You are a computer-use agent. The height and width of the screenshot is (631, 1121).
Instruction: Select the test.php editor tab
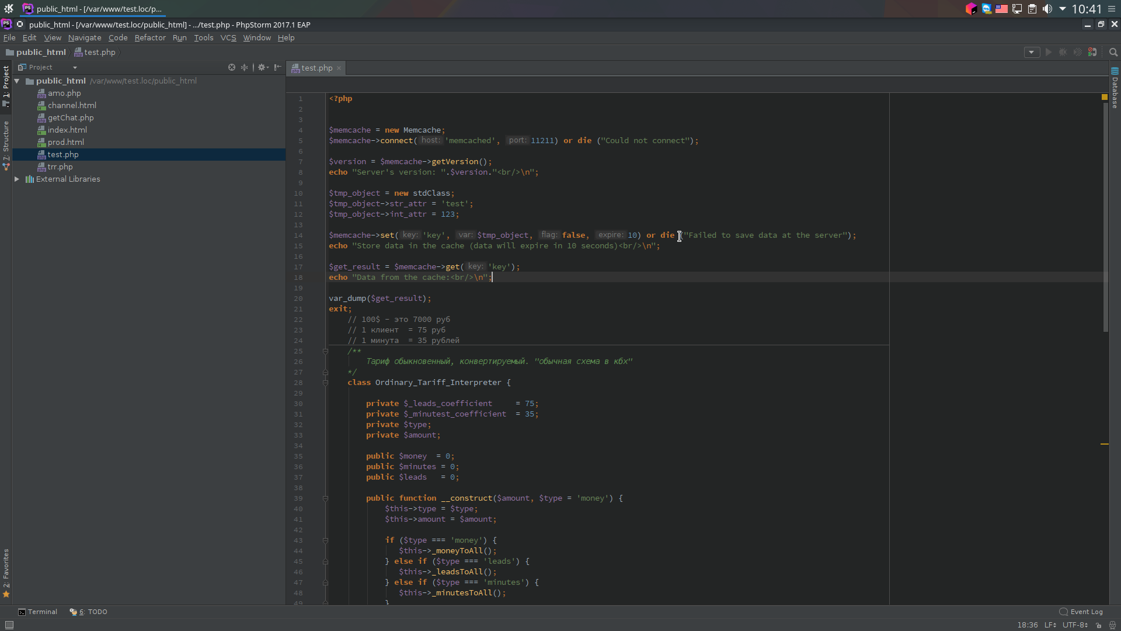(316, 68)
